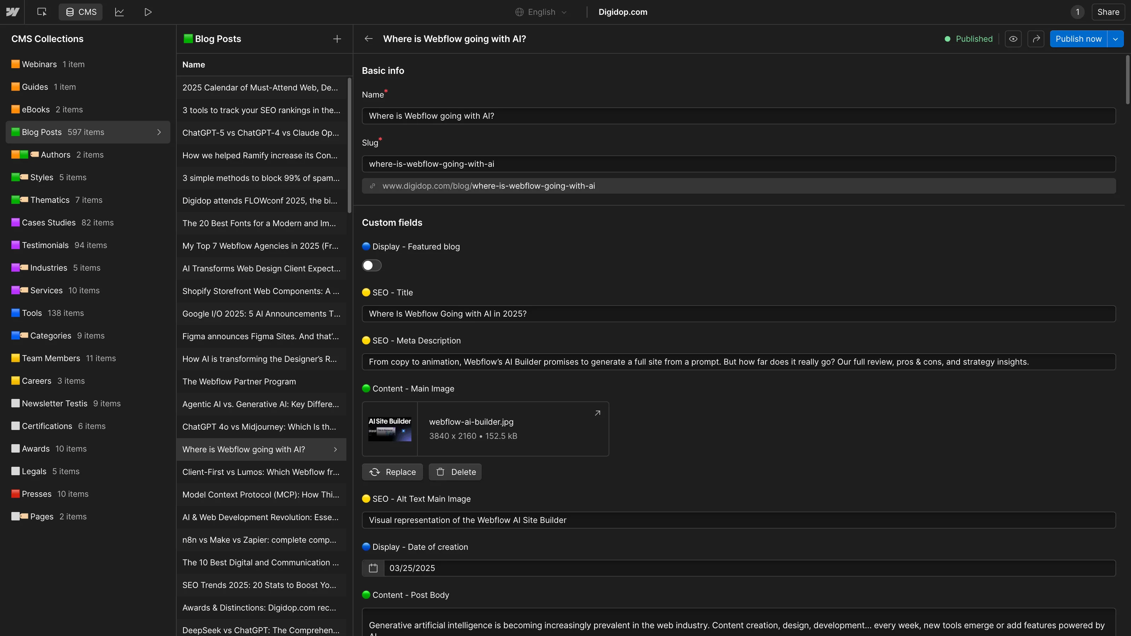Expand the Publish now dropdown arrow
The width and height of the screenshot is (1131, 636).
click(x=1115, y=39)
